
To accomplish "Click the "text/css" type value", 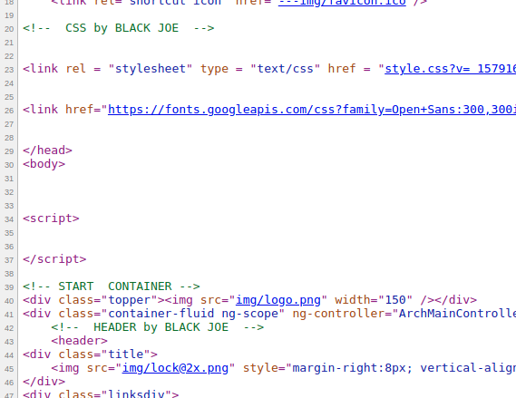I will [285, 69].
